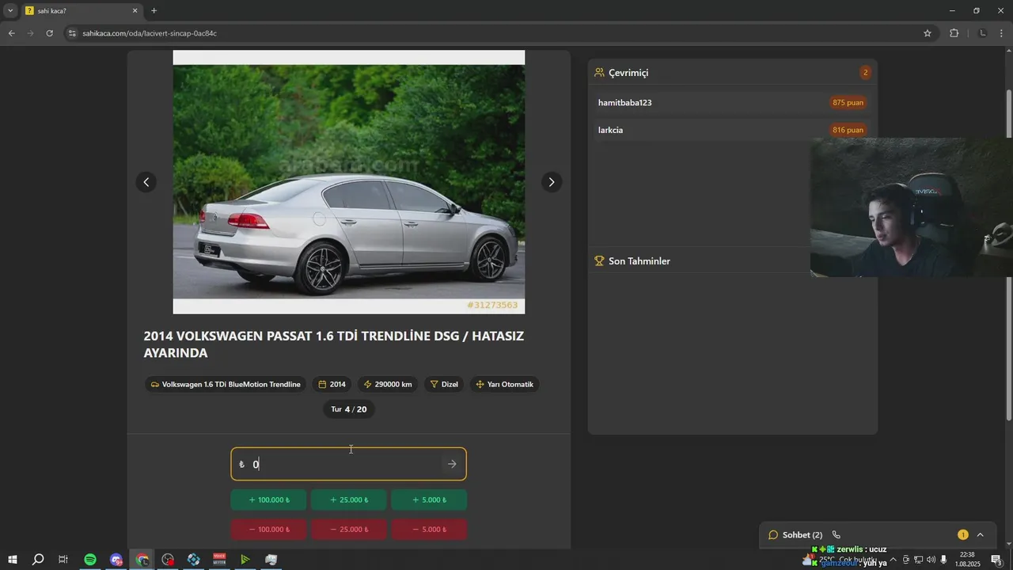Expand the chat panel with the chevron
This screenshot has width=1013, height=570.
click(x=980, y=535)
